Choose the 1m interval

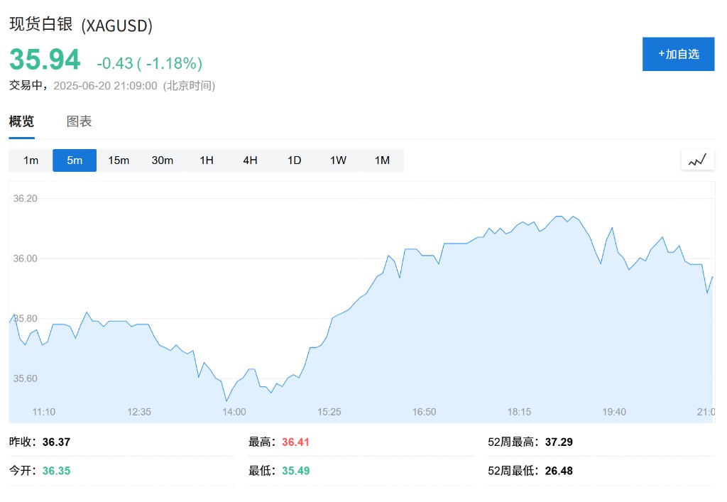(x=31, y=160)
